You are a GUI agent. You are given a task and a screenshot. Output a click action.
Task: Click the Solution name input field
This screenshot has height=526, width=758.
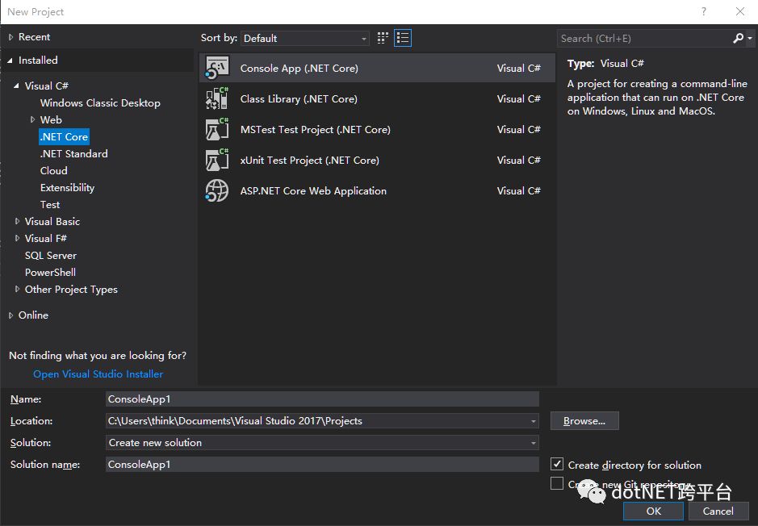[x=322, y=464]
